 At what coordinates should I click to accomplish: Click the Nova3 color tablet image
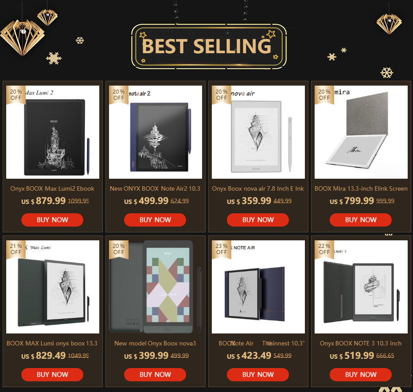[156, 287]
